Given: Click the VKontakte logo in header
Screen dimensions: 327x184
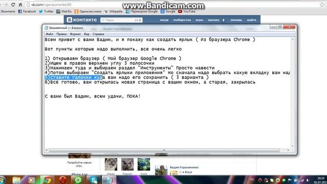Looking at the screenshot, I should click(x=82, y=20).
